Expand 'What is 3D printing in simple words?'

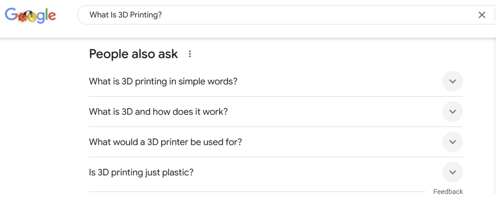[276, 82]
